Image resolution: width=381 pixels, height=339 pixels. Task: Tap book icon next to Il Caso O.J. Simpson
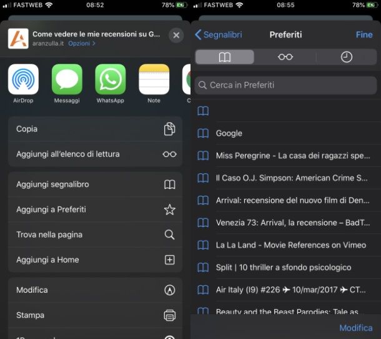(203, 178)
